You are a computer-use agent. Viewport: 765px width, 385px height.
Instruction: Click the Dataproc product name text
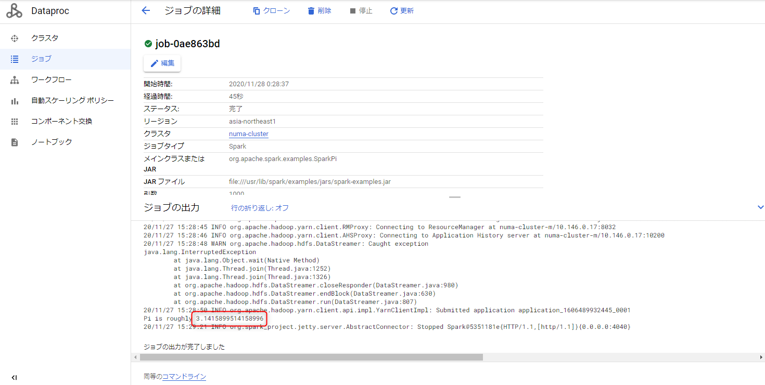pyautogui.click(x=50, y=11)
